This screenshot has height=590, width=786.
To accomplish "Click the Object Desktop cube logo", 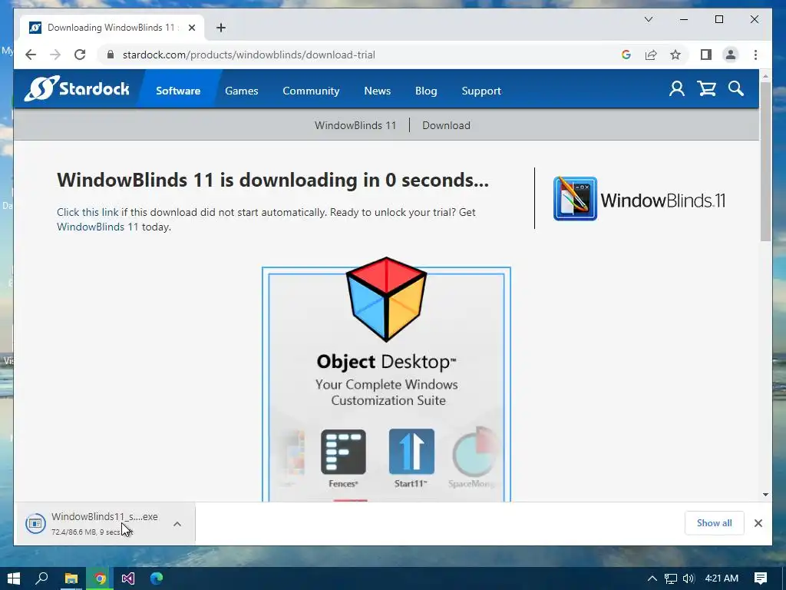I will [x=386, y=300].
